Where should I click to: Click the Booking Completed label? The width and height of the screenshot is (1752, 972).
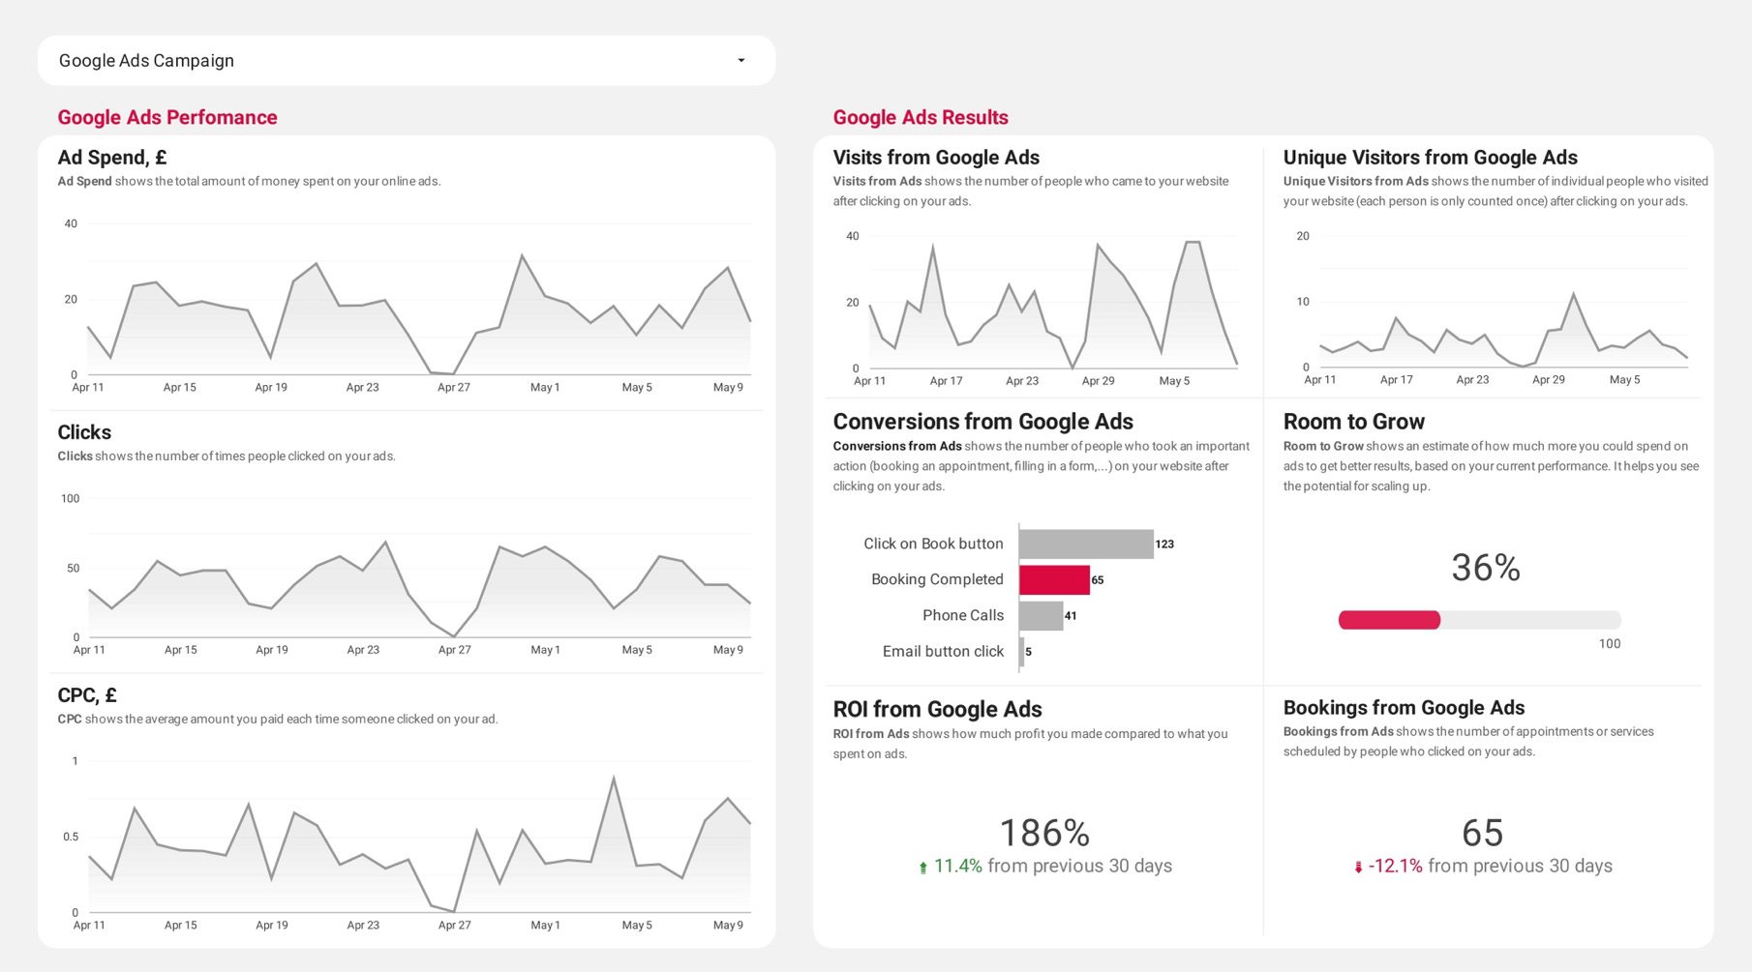pos(937,580)
